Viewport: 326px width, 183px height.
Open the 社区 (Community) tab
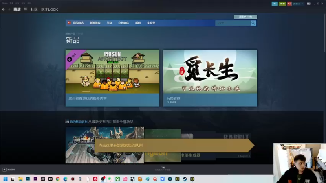(x=34, y=9)
